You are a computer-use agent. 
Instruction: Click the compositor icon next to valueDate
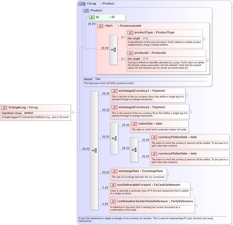click(x=114, y=139)
